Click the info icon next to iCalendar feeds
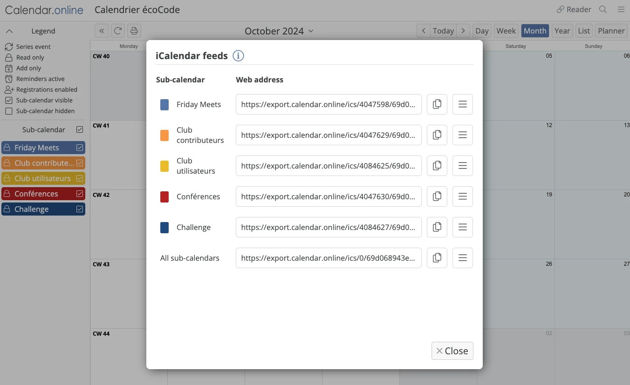 coord(238,55)
